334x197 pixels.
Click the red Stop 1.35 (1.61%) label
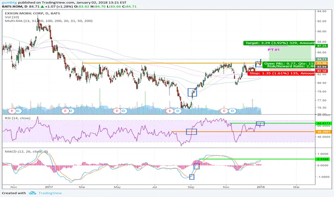click(281, 73)
